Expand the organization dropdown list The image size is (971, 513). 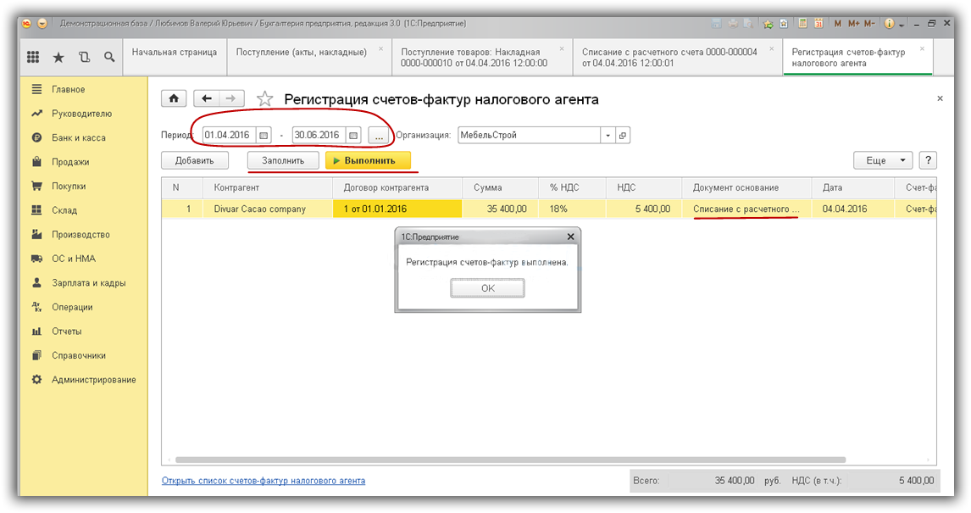point(608,135)
